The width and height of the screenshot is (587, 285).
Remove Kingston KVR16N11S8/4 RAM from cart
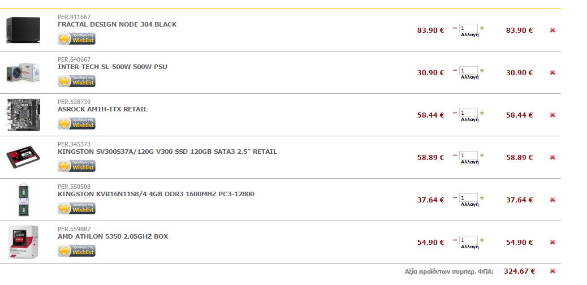552,200
